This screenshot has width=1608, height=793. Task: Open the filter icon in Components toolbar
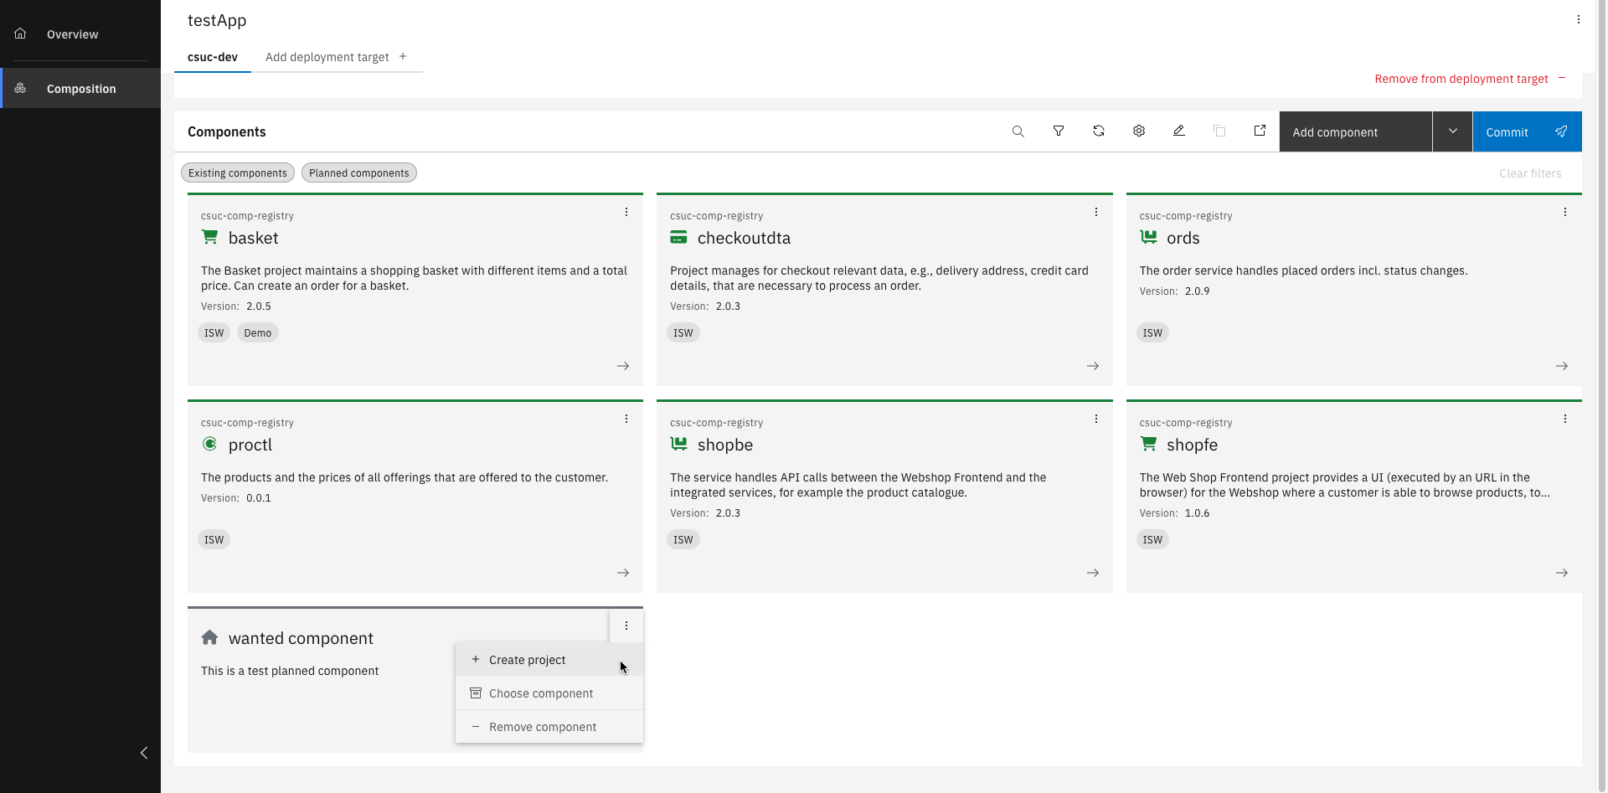1058,131
